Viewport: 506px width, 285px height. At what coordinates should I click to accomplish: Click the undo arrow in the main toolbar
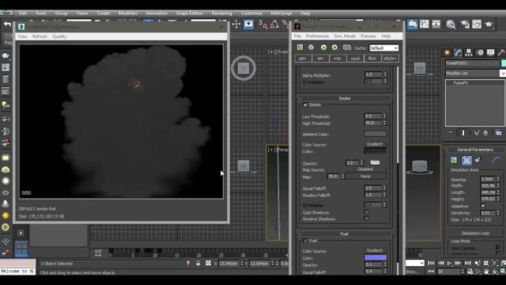7,25
